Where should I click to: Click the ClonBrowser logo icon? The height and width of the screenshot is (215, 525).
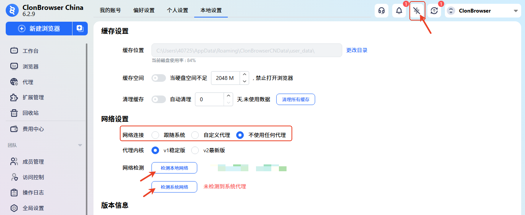pyautogui.click(x=12, y=11)
